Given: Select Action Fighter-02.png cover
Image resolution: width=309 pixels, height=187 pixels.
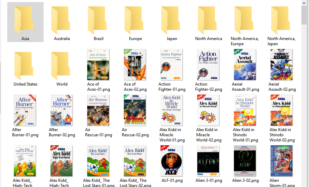Looking at the screenshot, I should pos(208,65).
